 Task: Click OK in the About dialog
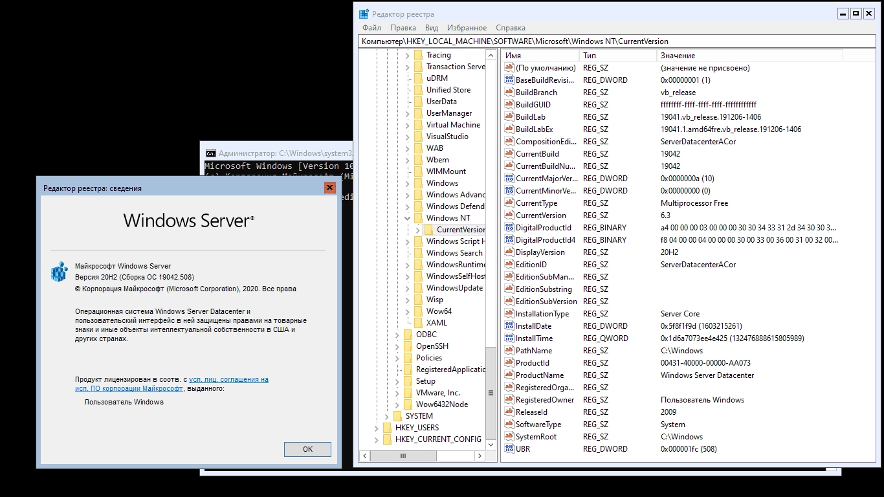[307, 449]
